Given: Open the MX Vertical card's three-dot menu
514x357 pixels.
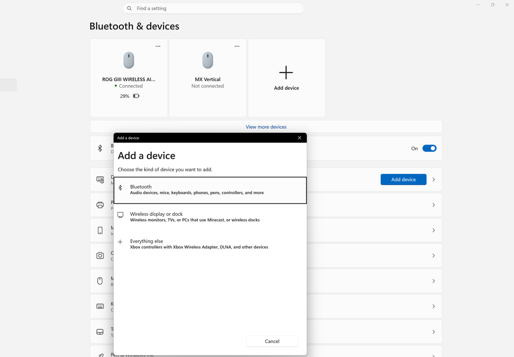Looking at the screenshot, I should pos(237,46).
